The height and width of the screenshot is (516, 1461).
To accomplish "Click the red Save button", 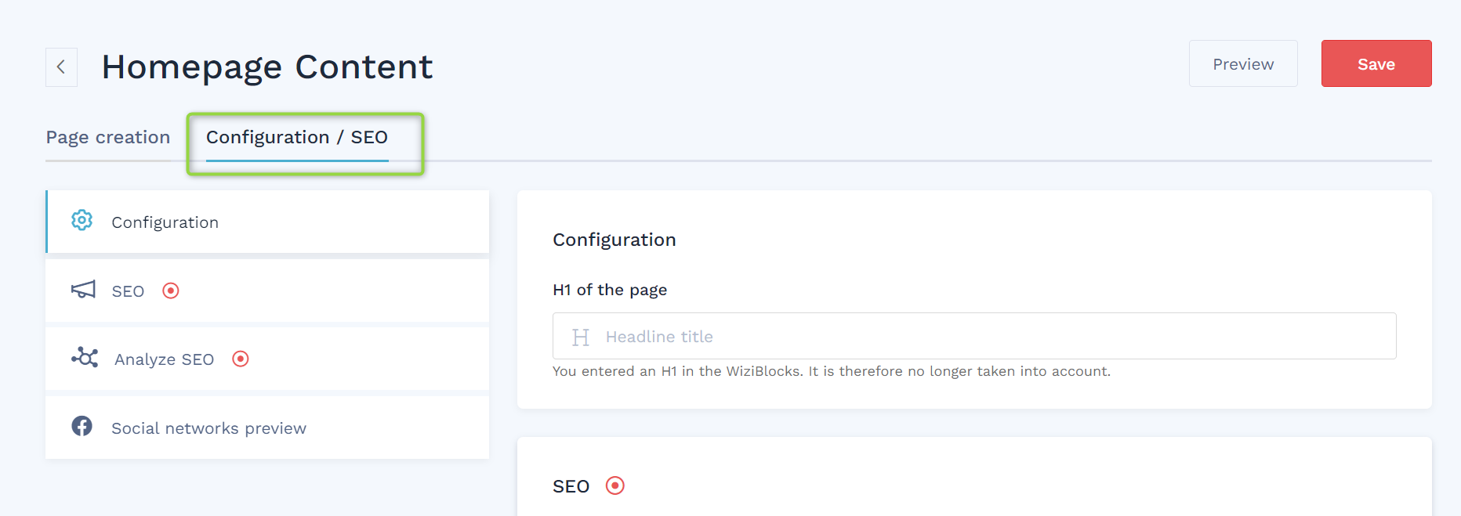I will (x=1376, y=63).
